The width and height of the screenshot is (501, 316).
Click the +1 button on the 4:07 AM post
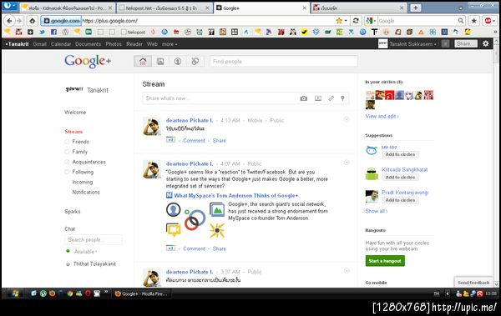(170, 248)
